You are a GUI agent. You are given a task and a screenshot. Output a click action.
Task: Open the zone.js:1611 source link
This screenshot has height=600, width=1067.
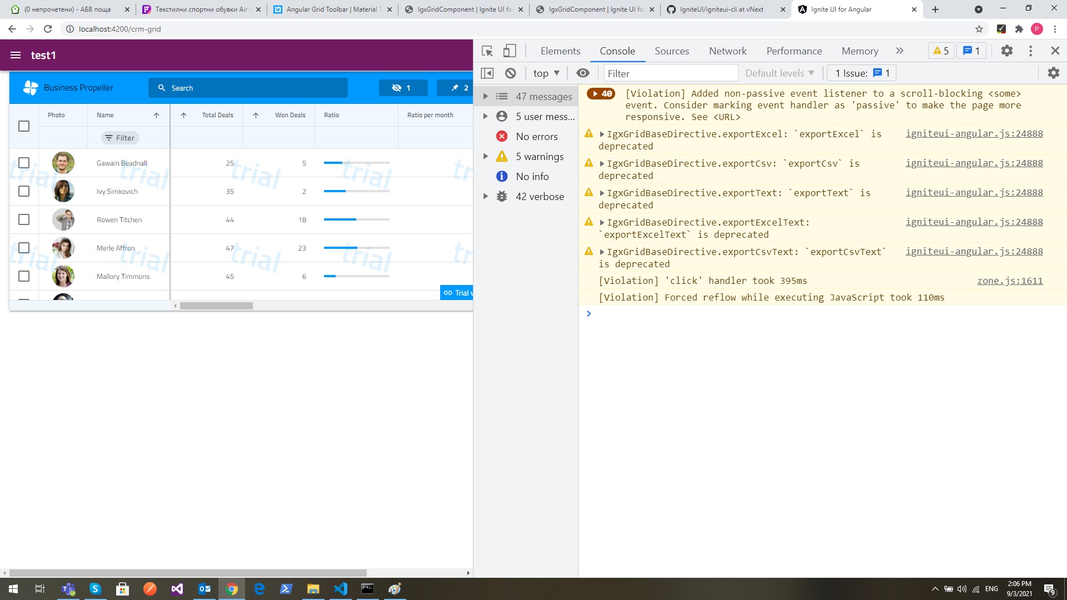1009,281
